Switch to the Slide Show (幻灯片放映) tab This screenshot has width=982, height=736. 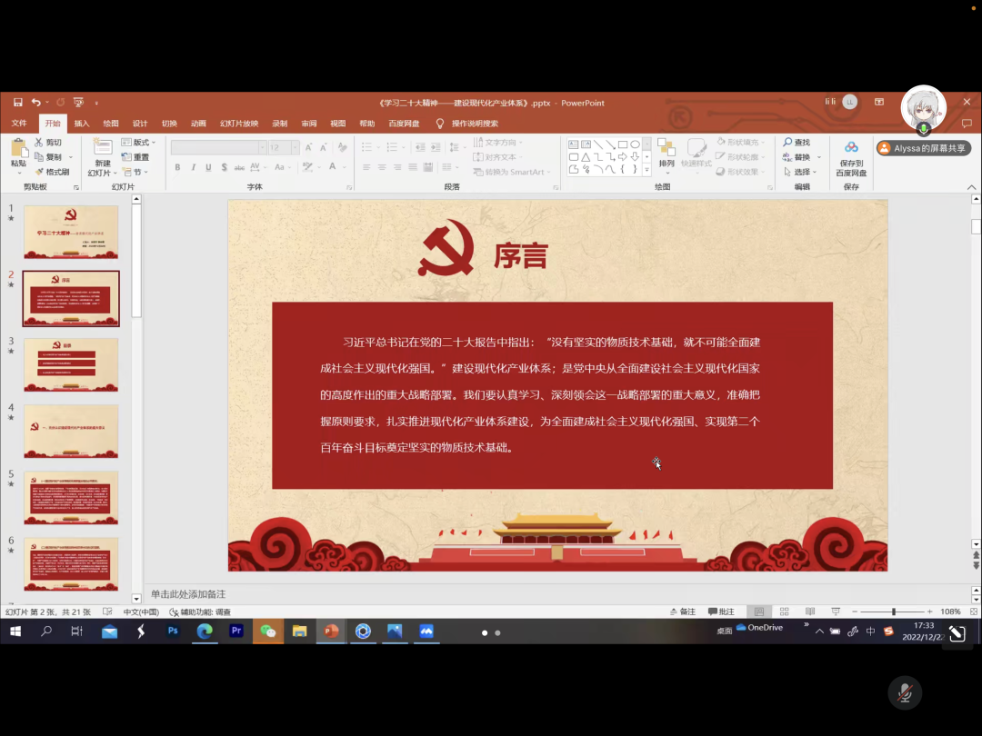[238, 124]
